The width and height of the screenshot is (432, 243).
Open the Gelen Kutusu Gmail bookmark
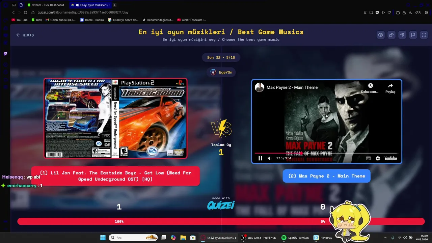[61, 20]
